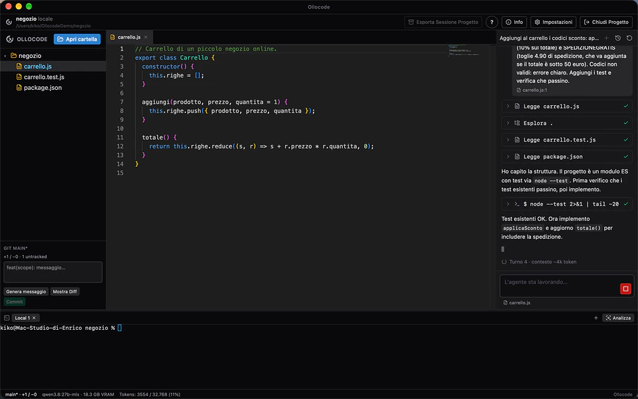Close the carrello.js editor tab

[146, 37]
